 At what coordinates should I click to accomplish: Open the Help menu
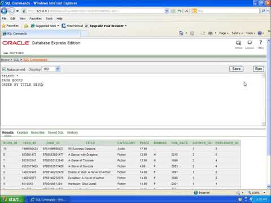[59, 19]
